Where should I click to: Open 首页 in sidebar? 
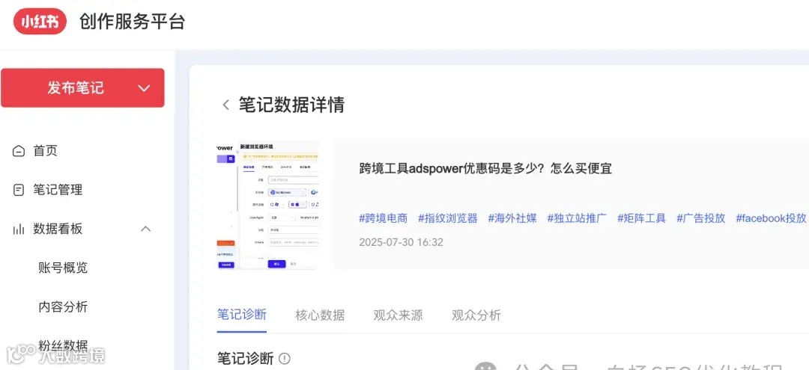tap(46, 151)
